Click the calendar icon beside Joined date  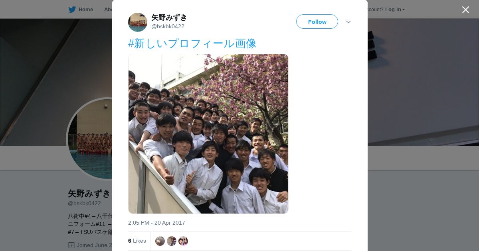coord(71,245)
